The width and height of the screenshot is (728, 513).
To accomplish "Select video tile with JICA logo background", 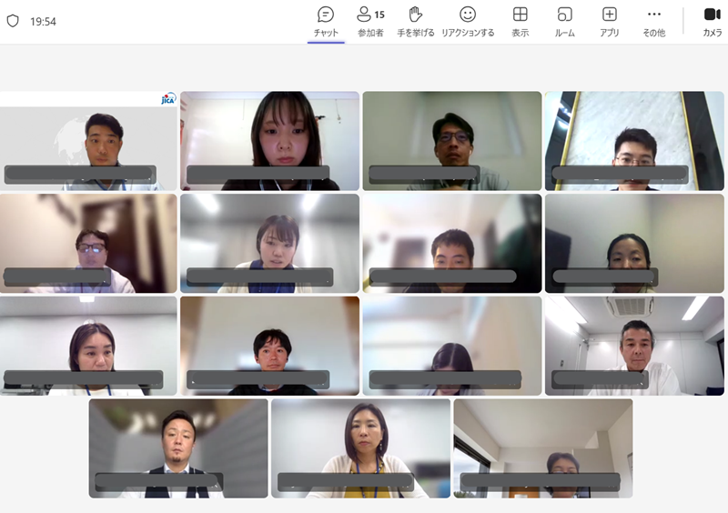I will [x=88, y=141].
